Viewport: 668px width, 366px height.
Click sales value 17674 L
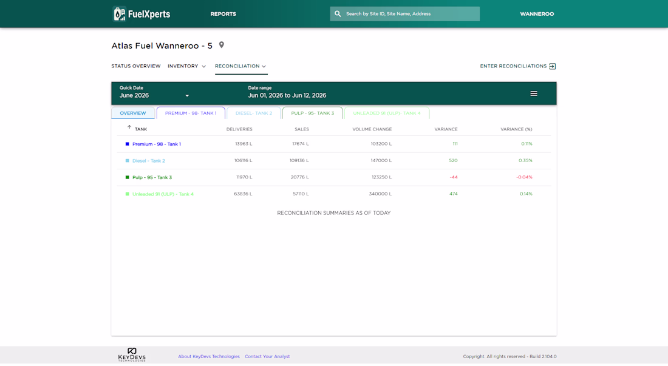tap(301, 144)
